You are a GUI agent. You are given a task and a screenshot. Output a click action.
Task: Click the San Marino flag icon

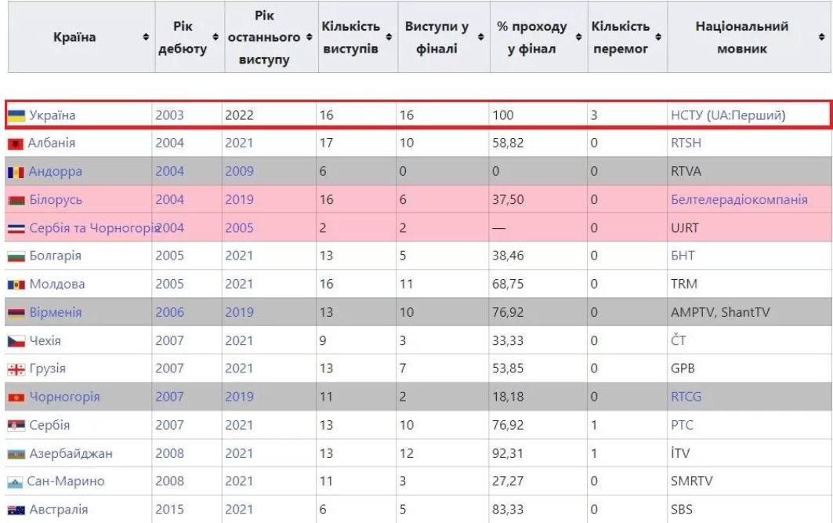pyautogui.click(x=16, y=481)
